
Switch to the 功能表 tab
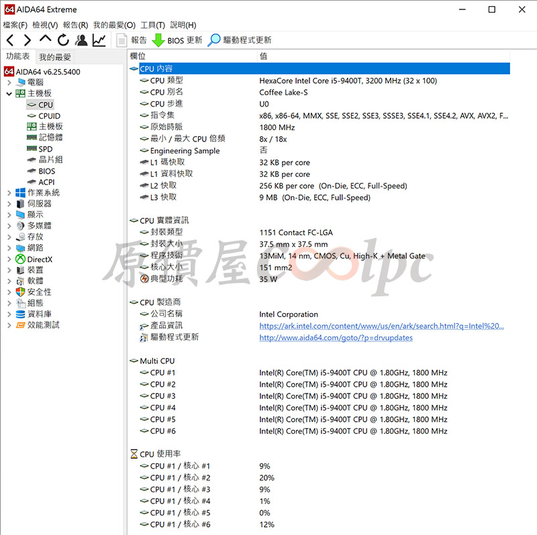point(18,56)
